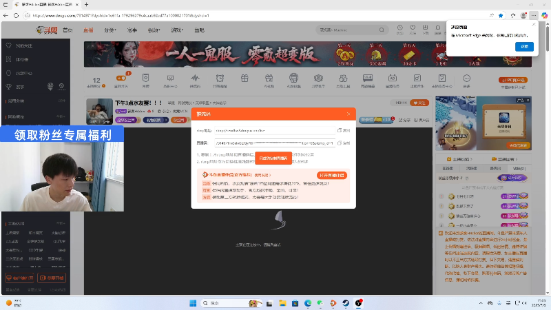Open the followed heart icon in header
551x310 pixels.
(413, 28)
